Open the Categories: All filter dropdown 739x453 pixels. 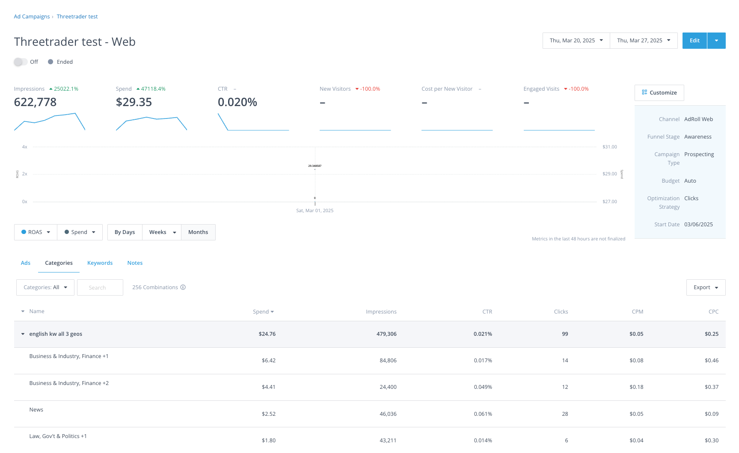(x=45, y=287)
